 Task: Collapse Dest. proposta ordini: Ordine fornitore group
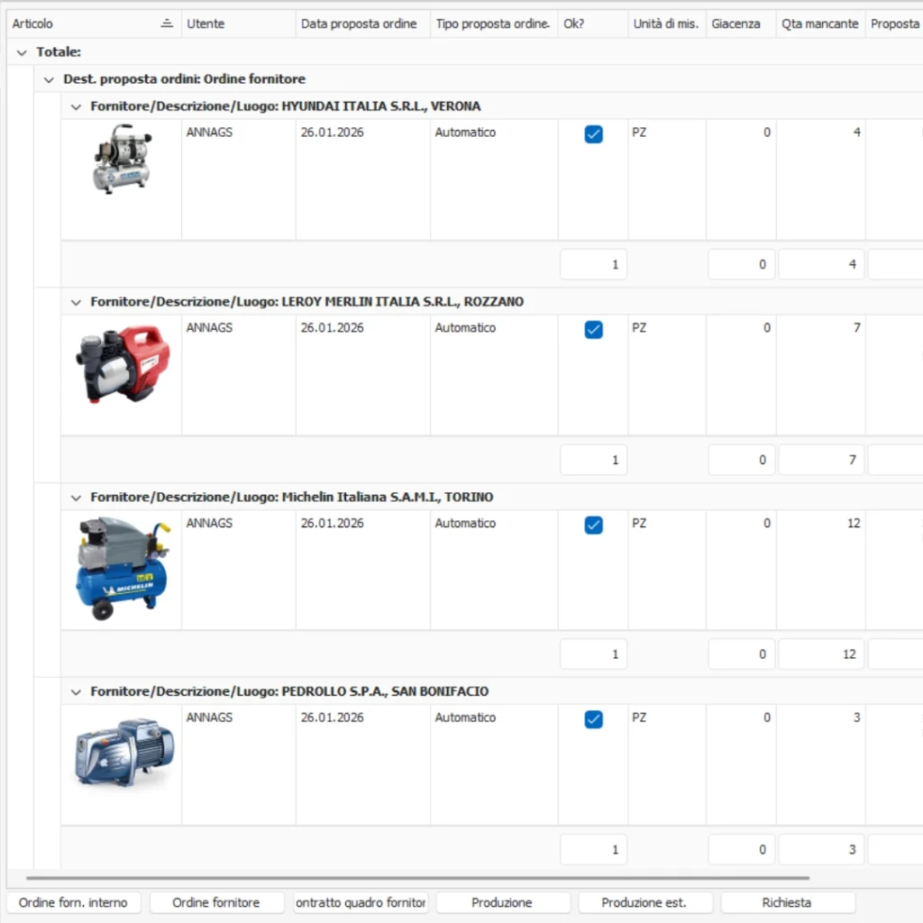(49, 79)
